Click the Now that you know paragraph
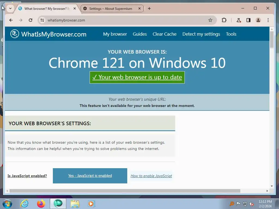Image resolution: width=279 pixels, height=209 pixels. [x=86, y=146]
